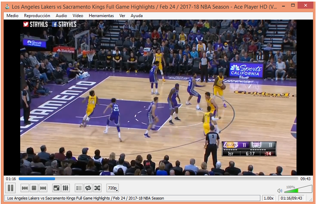Toggle fullscreen video mode

[x=56, y=188]
